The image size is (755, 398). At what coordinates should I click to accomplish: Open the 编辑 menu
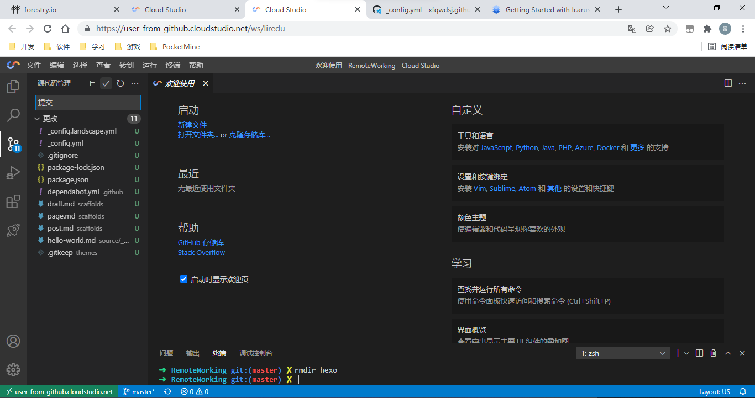[57, 65]
